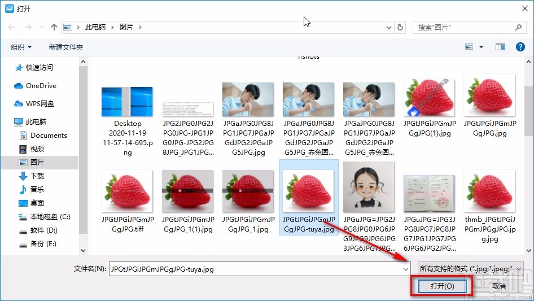Screen dimensions: 534x301
Task: Open the 组织 menu
Action: pos(21,47)
